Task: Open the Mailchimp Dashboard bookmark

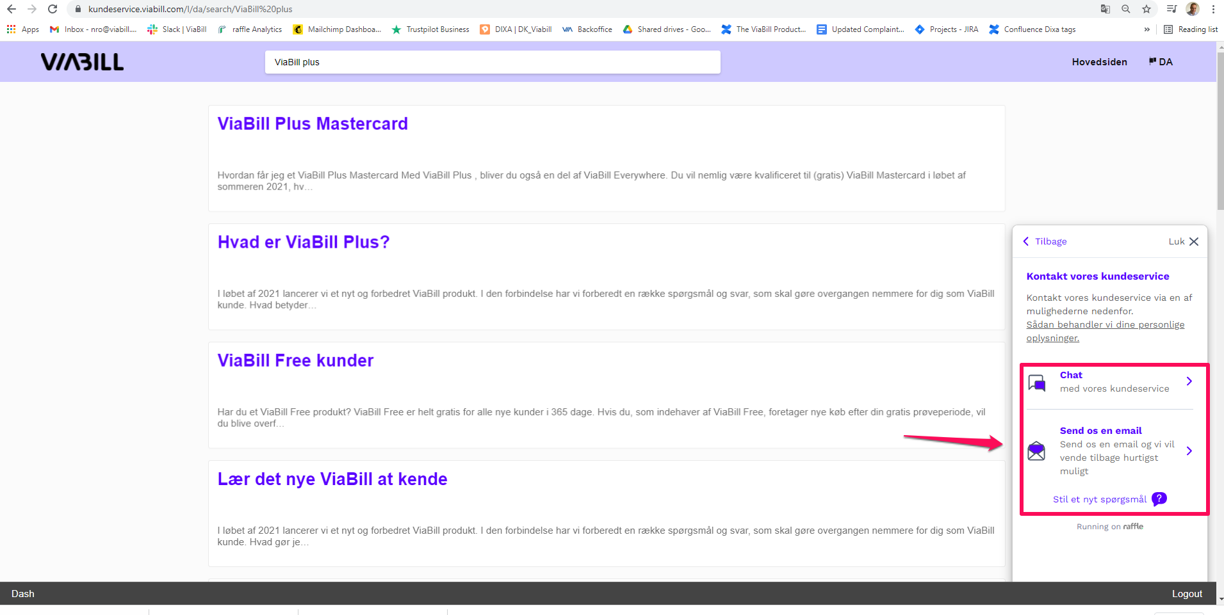Action: (337, 29)
